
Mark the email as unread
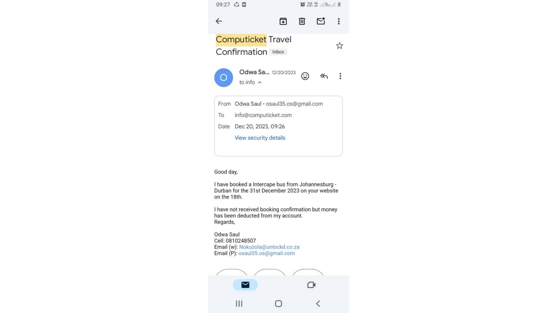pyautogui.click(x=321, y=21)
